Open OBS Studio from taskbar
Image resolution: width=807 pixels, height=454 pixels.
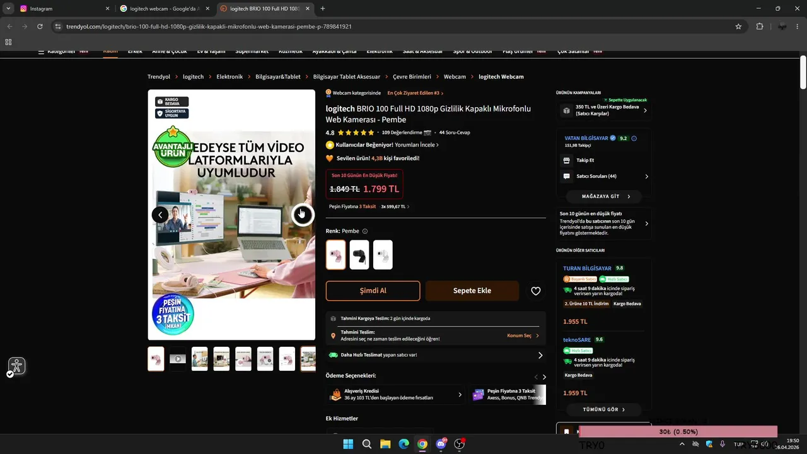460,445
